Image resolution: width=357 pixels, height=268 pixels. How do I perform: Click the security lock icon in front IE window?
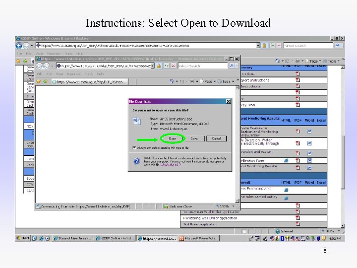pos(159,66)
